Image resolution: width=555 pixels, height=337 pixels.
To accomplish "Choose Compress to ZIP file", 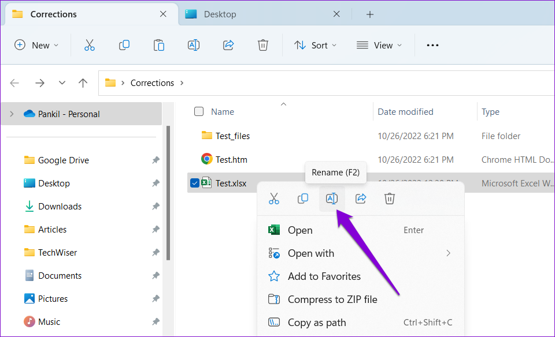I will pos(360,299).
